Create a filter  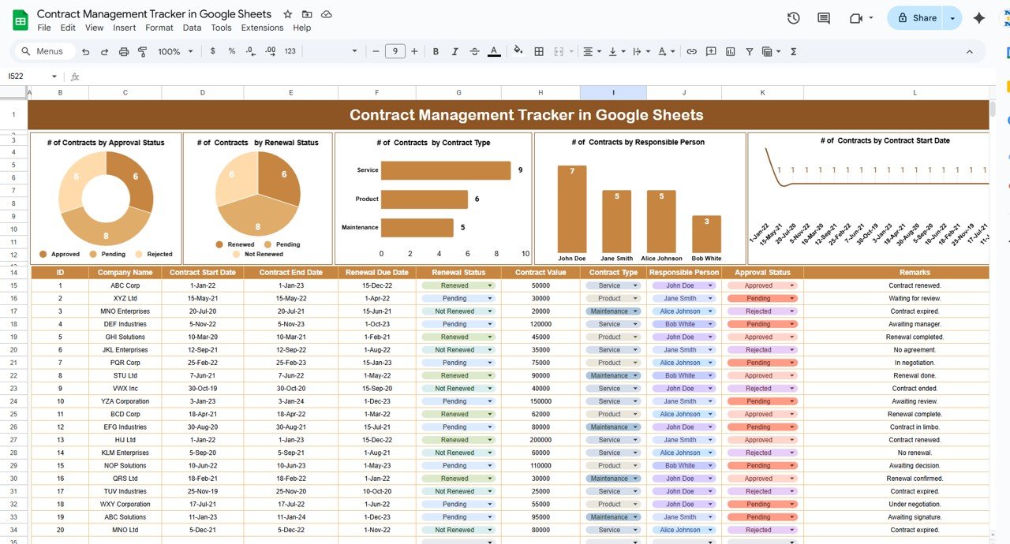[750, 51]
